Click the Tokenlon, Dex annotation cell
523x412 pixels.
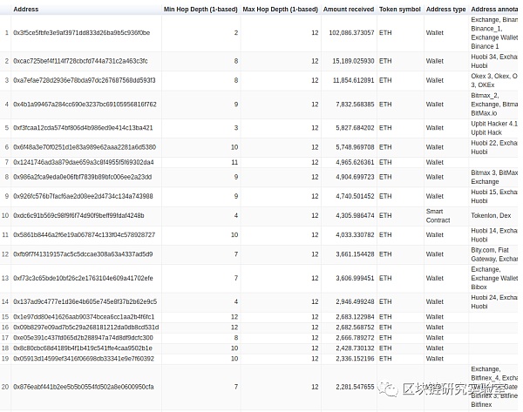click(491, 215)
